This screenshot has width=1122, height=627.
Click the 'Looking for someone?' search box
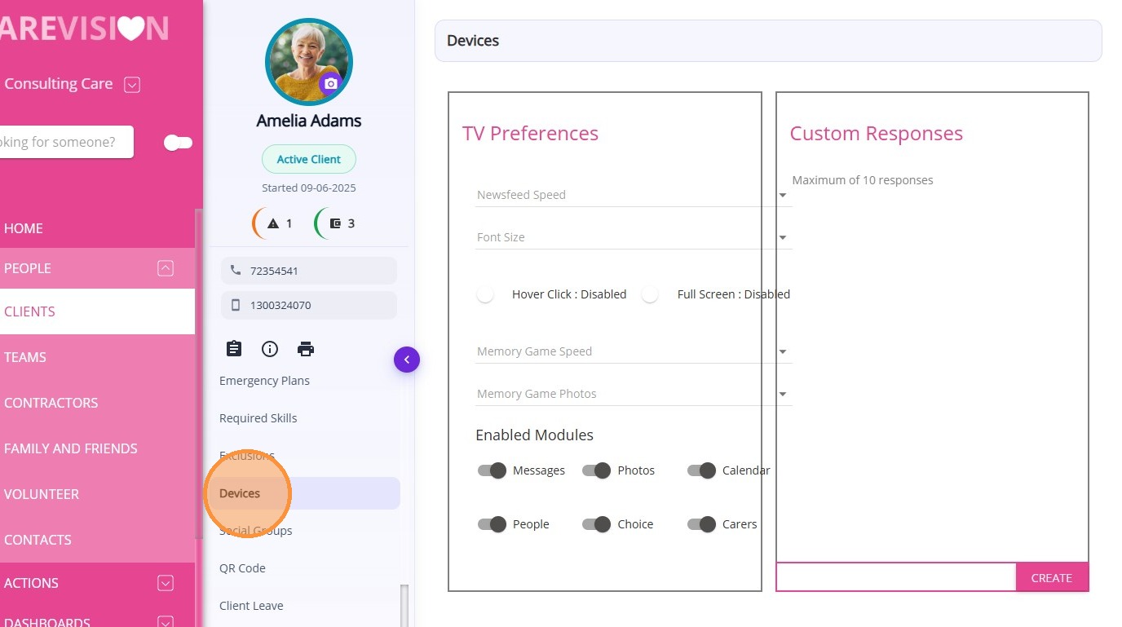pos(66,142)
